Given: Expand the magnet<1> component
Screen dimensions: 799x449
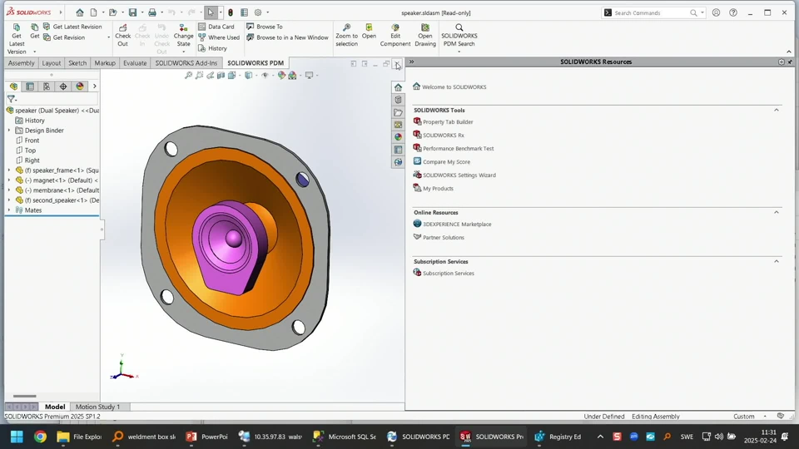Looking at the screenshot, I should click(8, 180).
